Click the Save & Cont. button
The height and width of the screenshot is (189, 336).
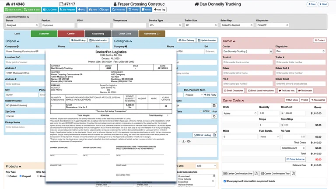click(13, 10)
